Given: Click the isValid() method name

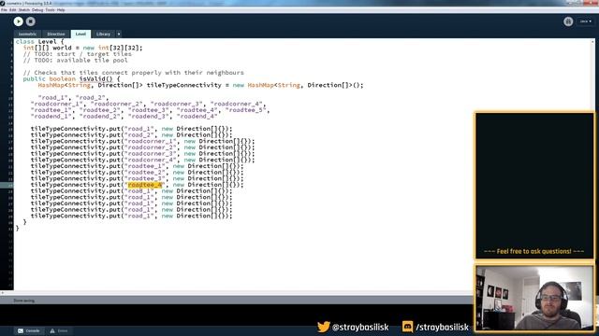Looking at the screenshot, I should 95,78.
